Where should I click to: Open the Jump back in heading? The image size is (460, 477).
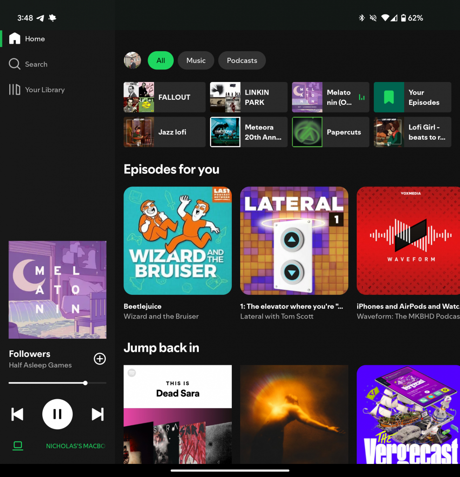[x=162, y=348]
